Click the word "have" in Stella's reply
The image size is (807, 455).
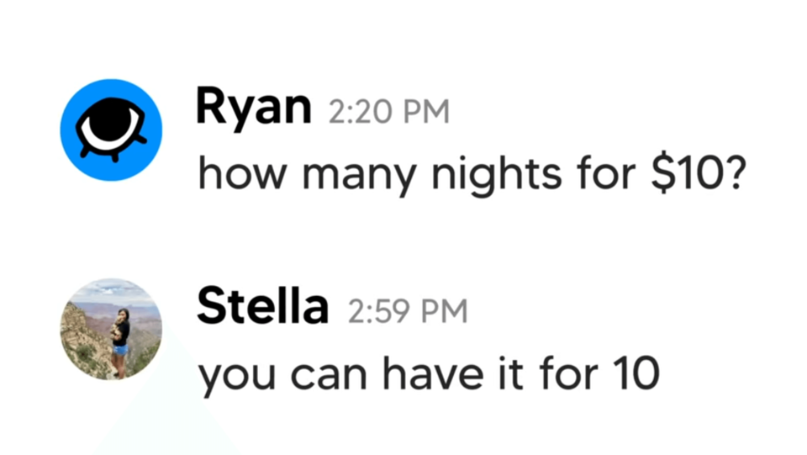click(x=433, y=373)
